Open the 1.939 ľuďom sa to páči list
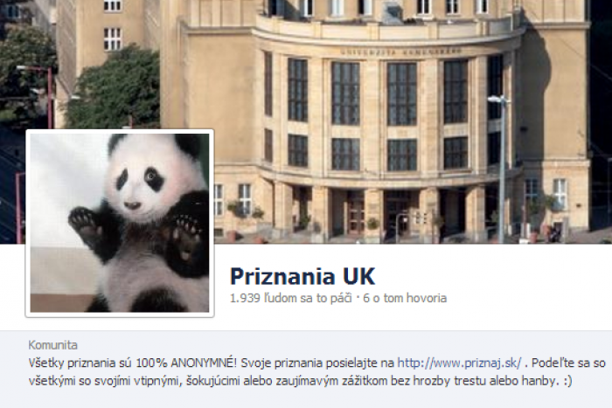612x408 pixels. 291,299
